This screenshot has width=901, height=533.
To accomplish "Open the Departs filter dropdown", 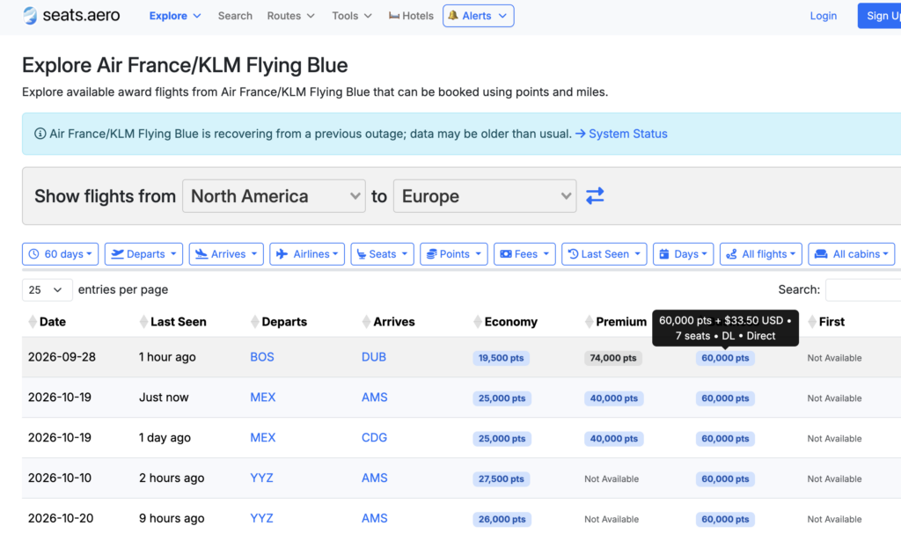I will pos(143,254).
